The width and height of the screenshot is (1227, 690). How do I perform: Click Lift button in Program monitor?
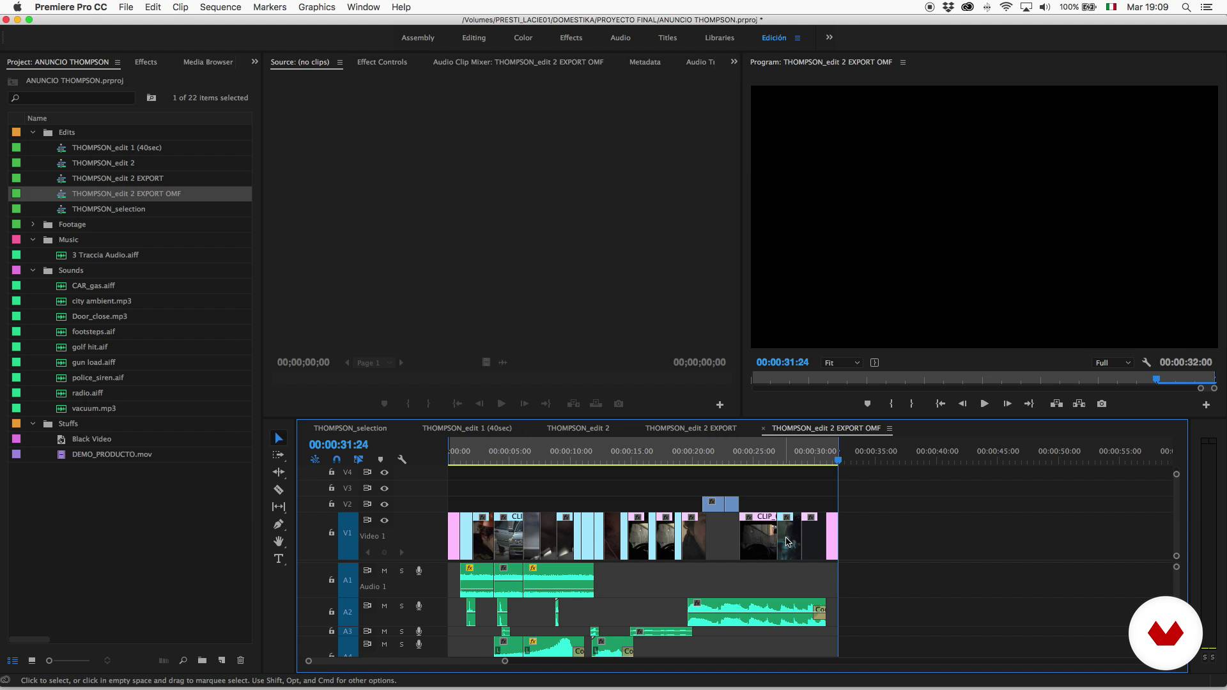point(1056,404)
